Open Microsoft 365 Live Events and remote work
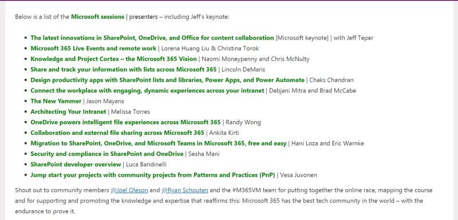Image resolution: width=458 pixels, height=220 pixels. pos(93,49)
